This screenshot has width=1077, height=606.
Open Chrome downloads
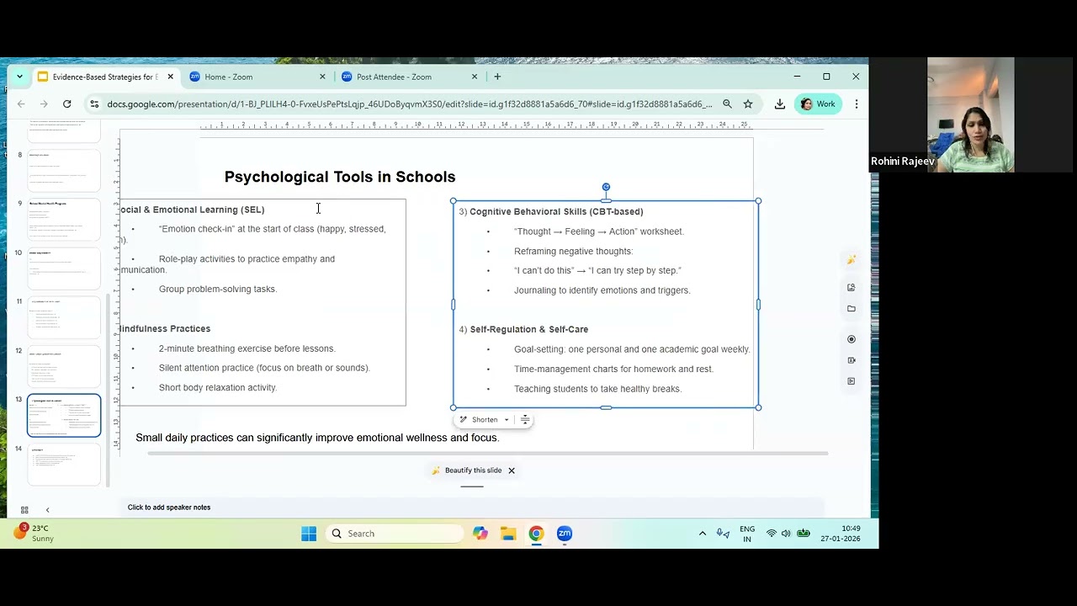[x=780, y=104]
